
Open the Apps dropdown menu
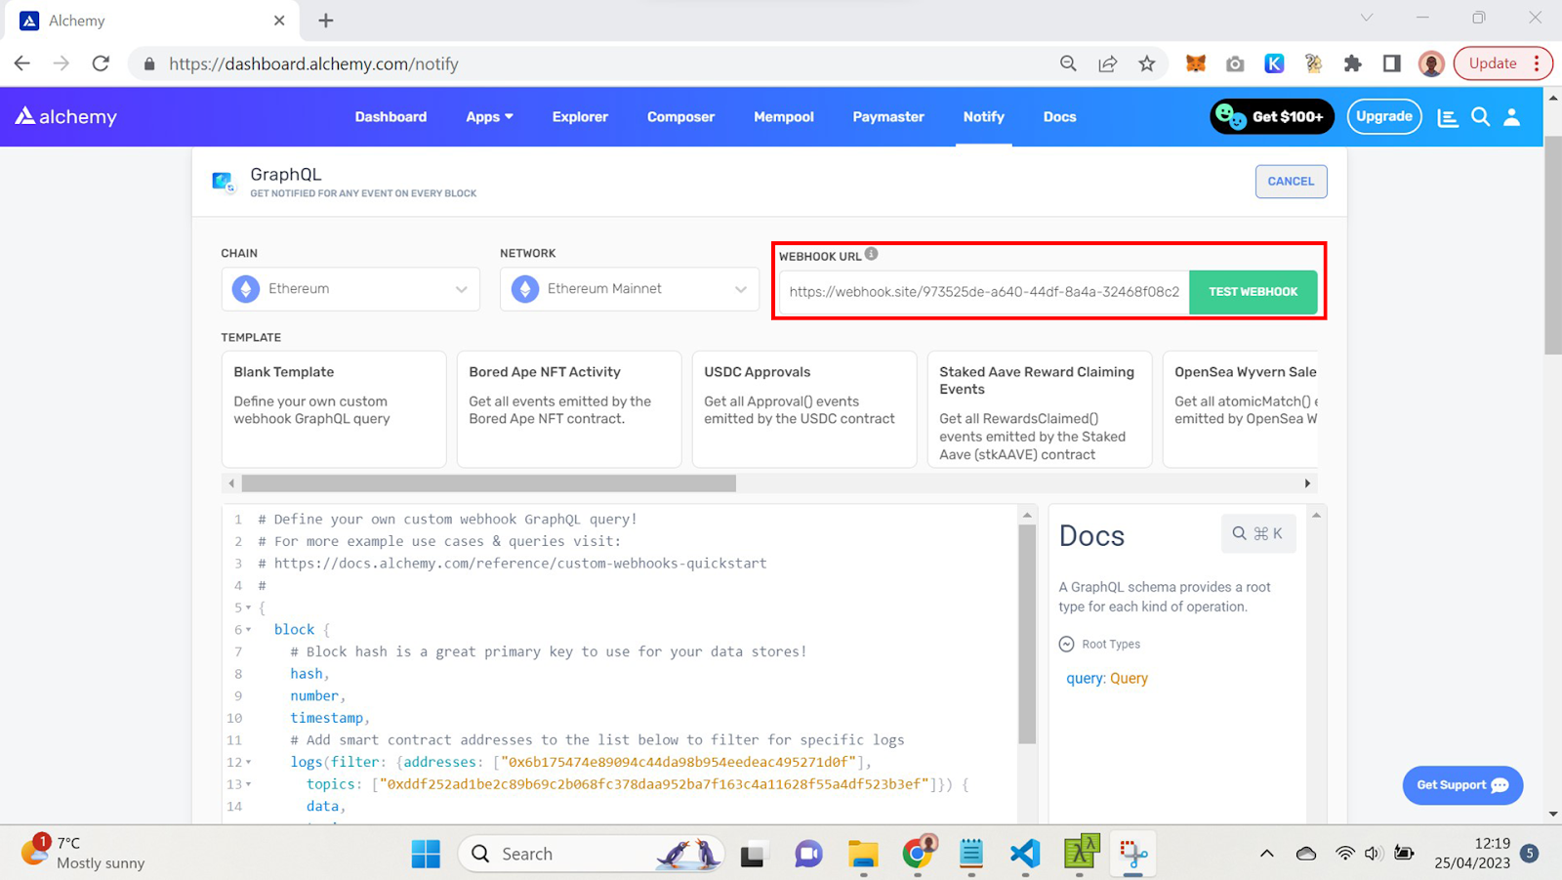489,117
